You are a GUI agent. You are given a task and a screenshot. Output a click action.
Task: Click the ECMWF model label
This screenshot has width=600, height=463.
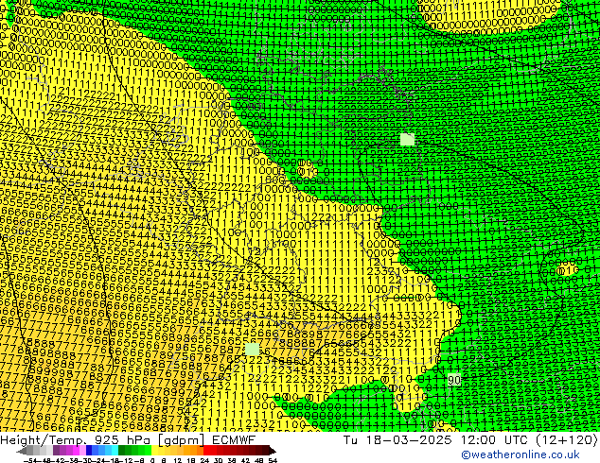pos(234,439)
